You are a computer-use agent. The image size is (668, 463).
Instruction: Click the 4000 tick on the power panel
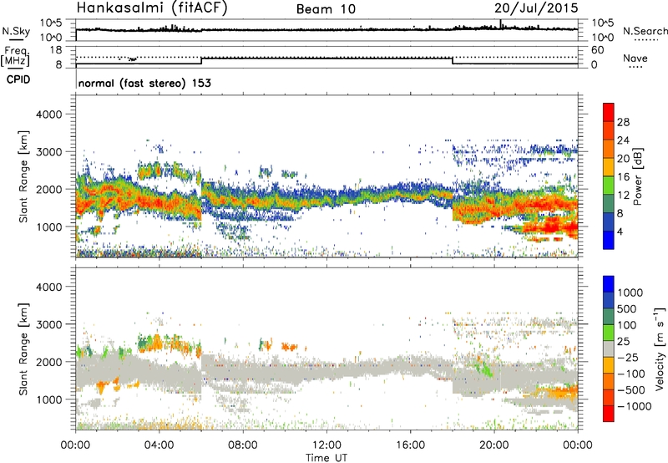click(48, 114)
